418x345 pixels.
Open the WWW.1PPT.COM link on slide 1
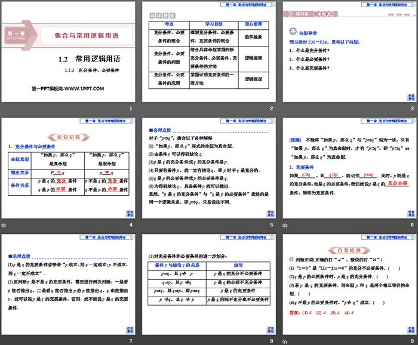click(67, 88)
